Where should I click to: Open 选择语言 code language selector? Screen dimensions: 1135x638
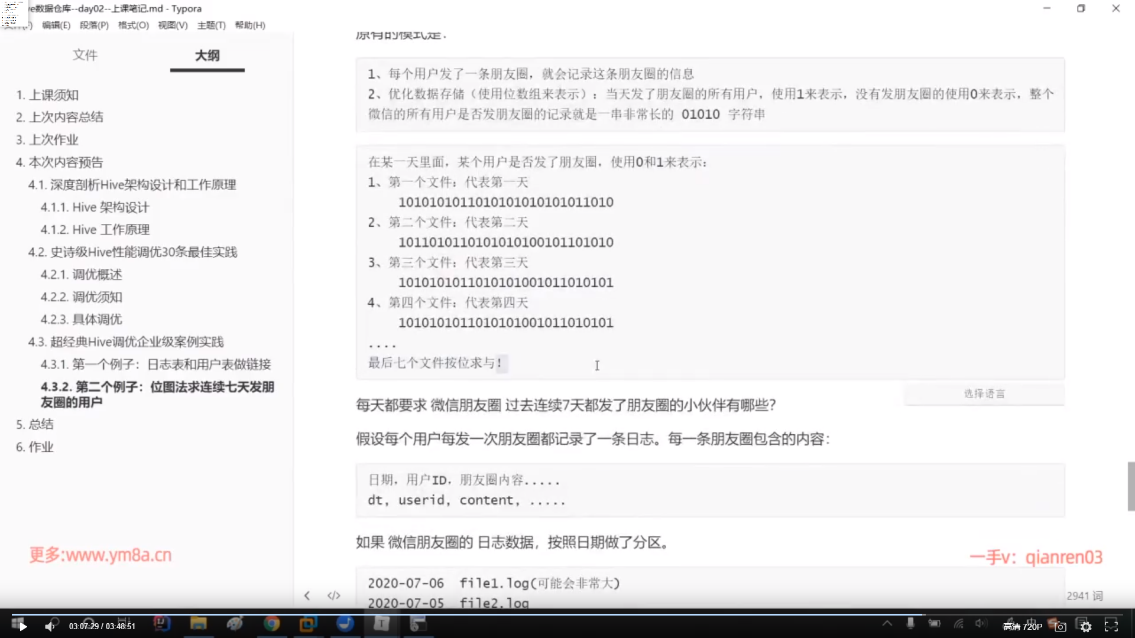(984, 393)
